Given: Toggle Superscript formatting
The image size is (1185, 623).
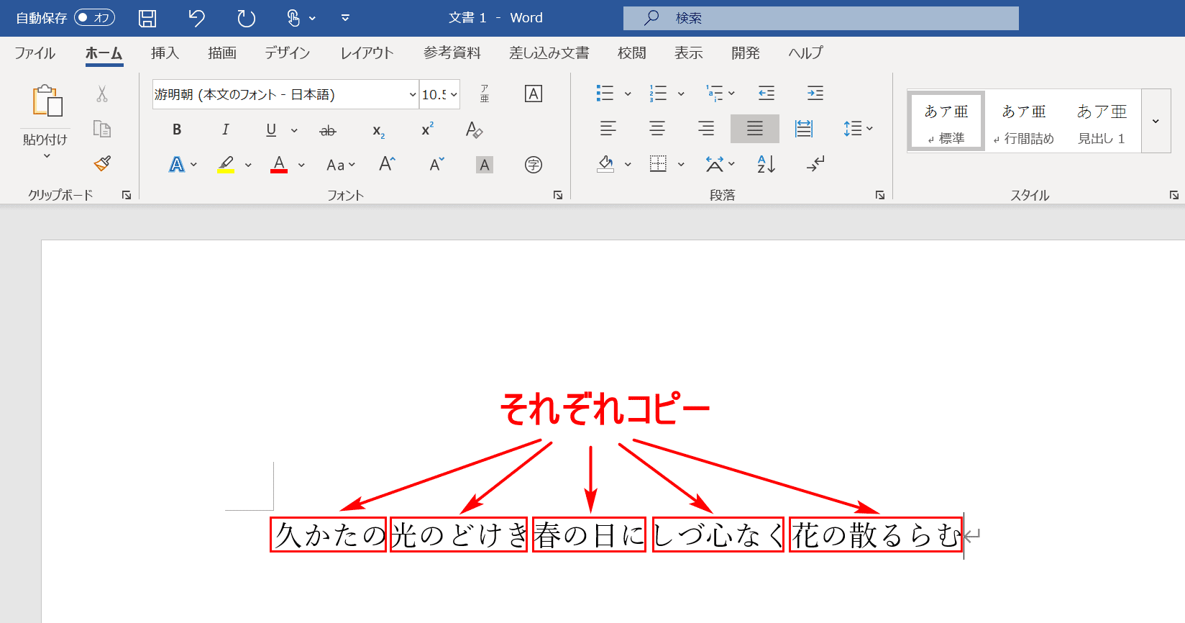Looking at the screenshot, I should 428,129.
